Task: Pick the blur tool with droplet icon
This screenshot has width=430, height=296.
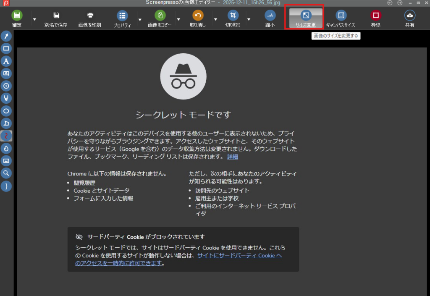Action: click(6, 148)
